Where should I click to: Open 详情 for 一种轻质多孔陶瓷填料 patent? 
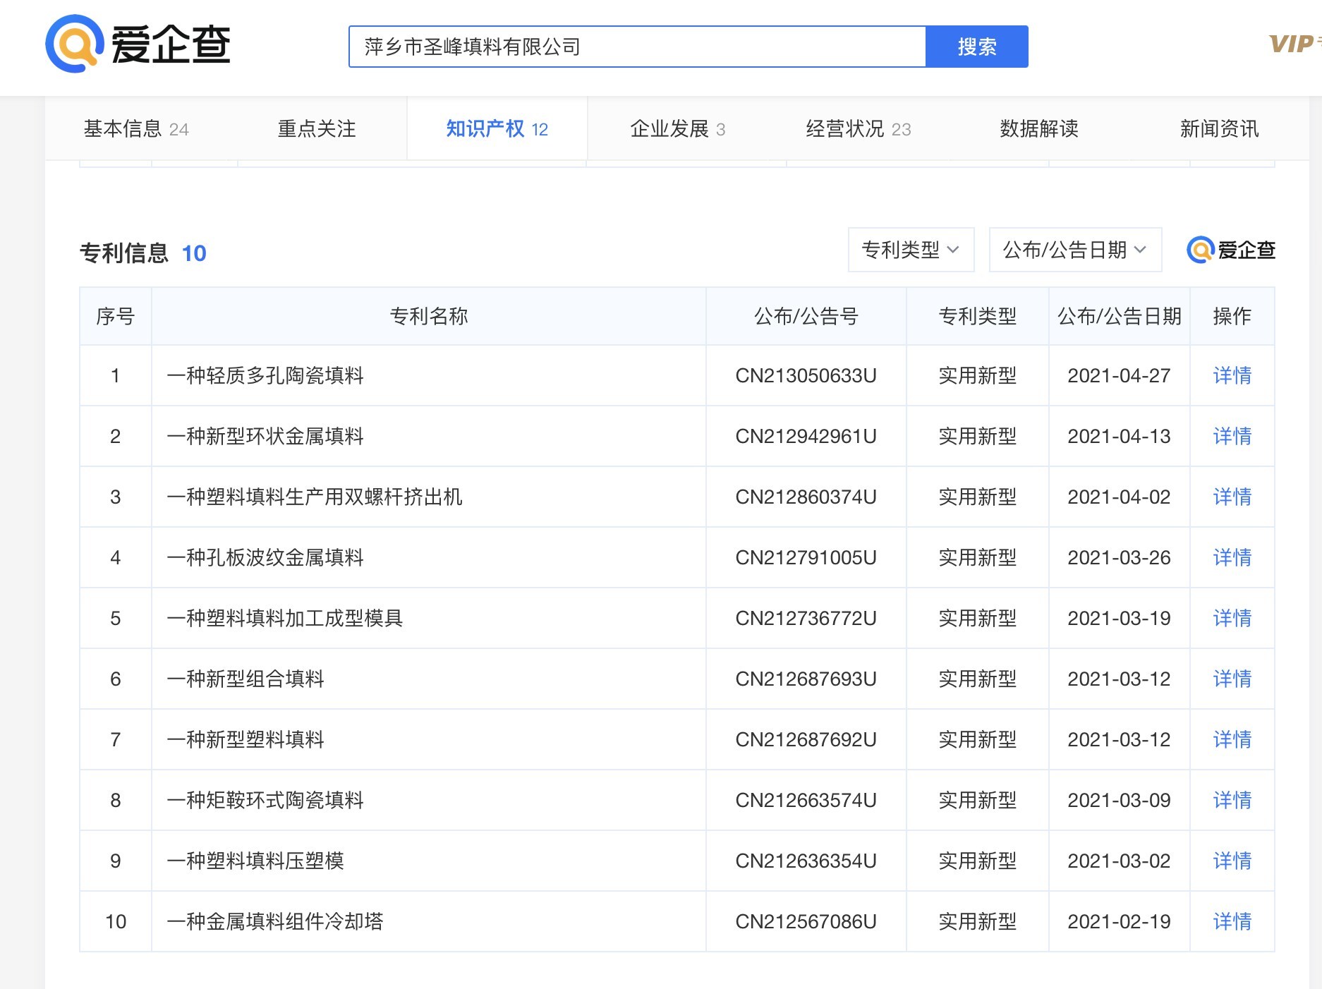pyautogui.click(x=1232, y=375)
